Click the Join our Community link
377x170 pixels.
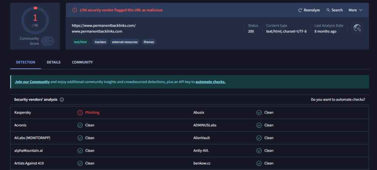point(32,82)
